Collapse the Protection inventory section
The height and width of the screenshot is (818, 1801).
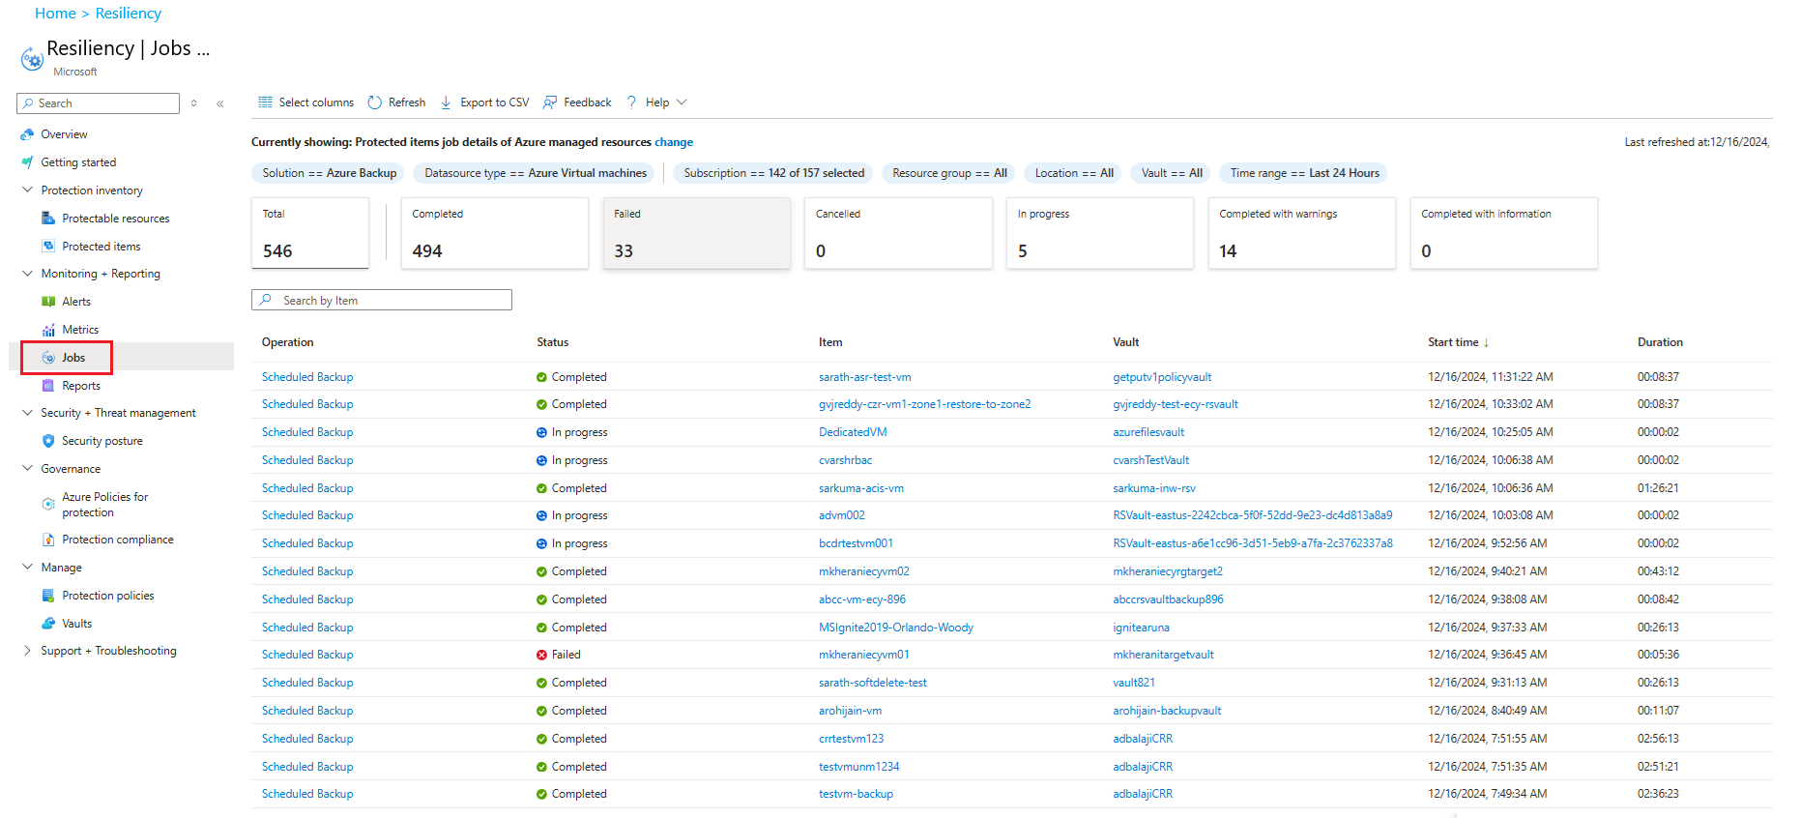click(27, 190)
